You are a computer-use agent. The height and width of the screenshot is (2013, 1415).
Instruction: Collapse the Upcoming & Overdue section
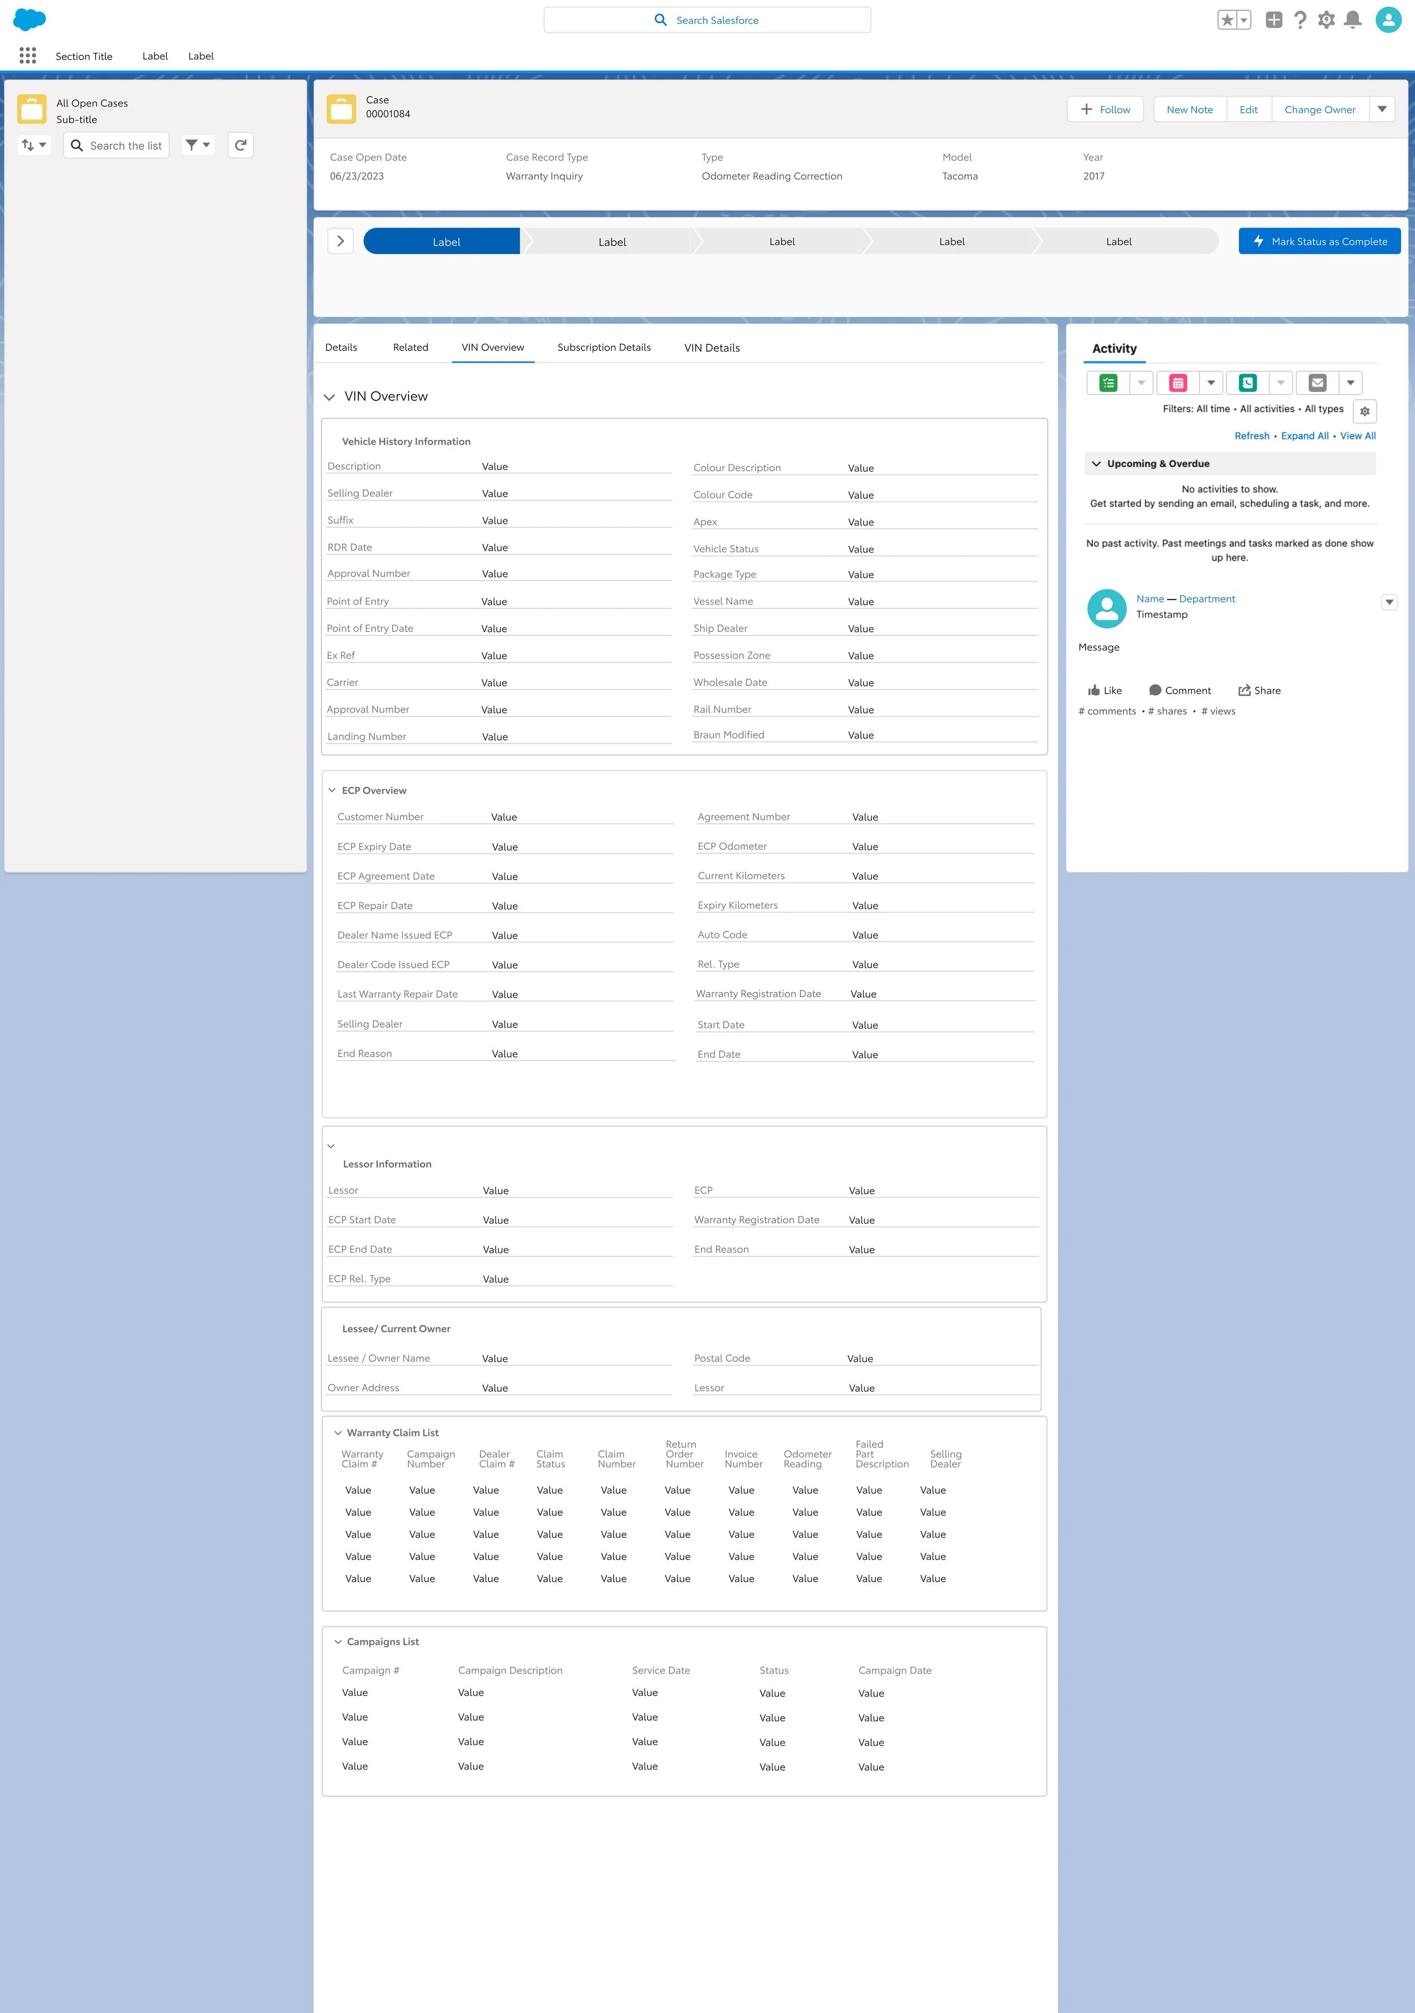pos(1096,463)
